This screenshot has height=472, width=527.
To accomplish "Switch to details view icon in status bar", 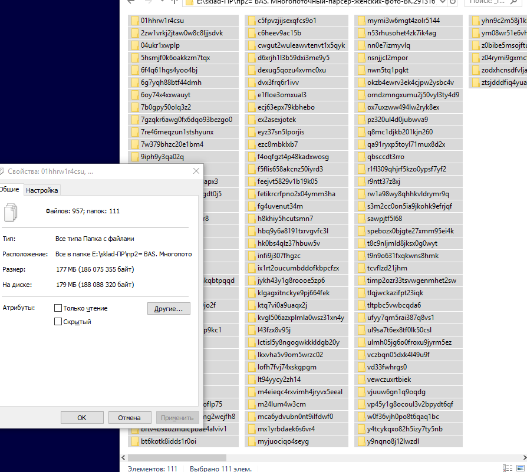I will (x=508, y=468).
